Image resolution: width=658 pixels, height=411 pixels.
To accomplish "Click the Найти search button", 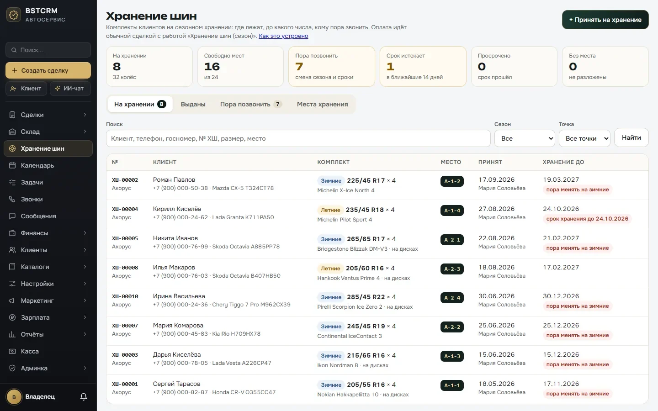I will (x=631, y=137).
